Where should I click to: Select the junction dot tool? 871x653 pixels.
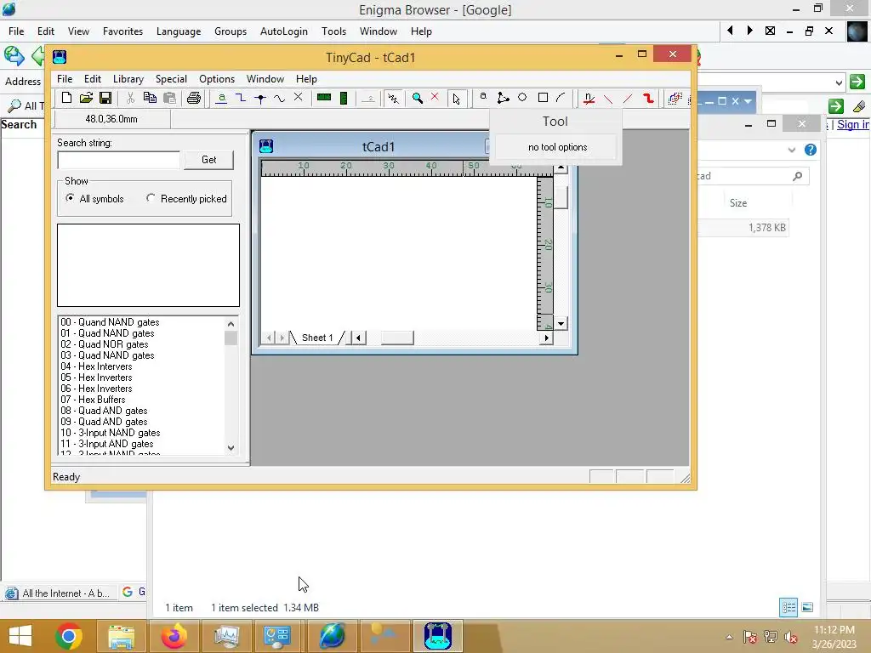point(260,99)
